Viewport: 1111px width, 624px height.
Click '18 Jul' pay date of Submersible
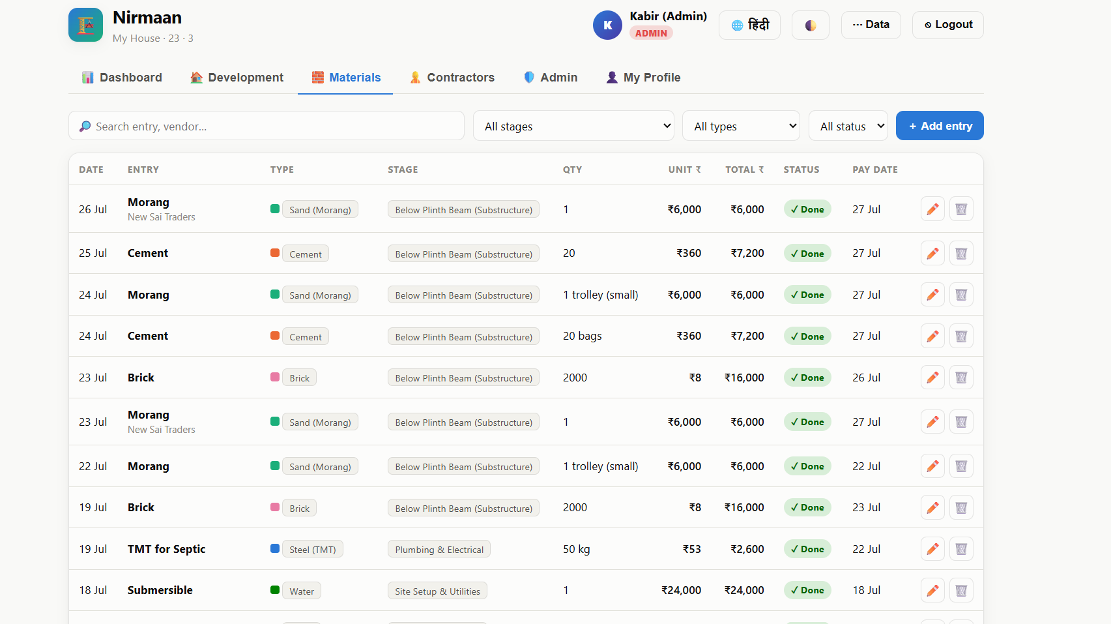tap(867, 590)
